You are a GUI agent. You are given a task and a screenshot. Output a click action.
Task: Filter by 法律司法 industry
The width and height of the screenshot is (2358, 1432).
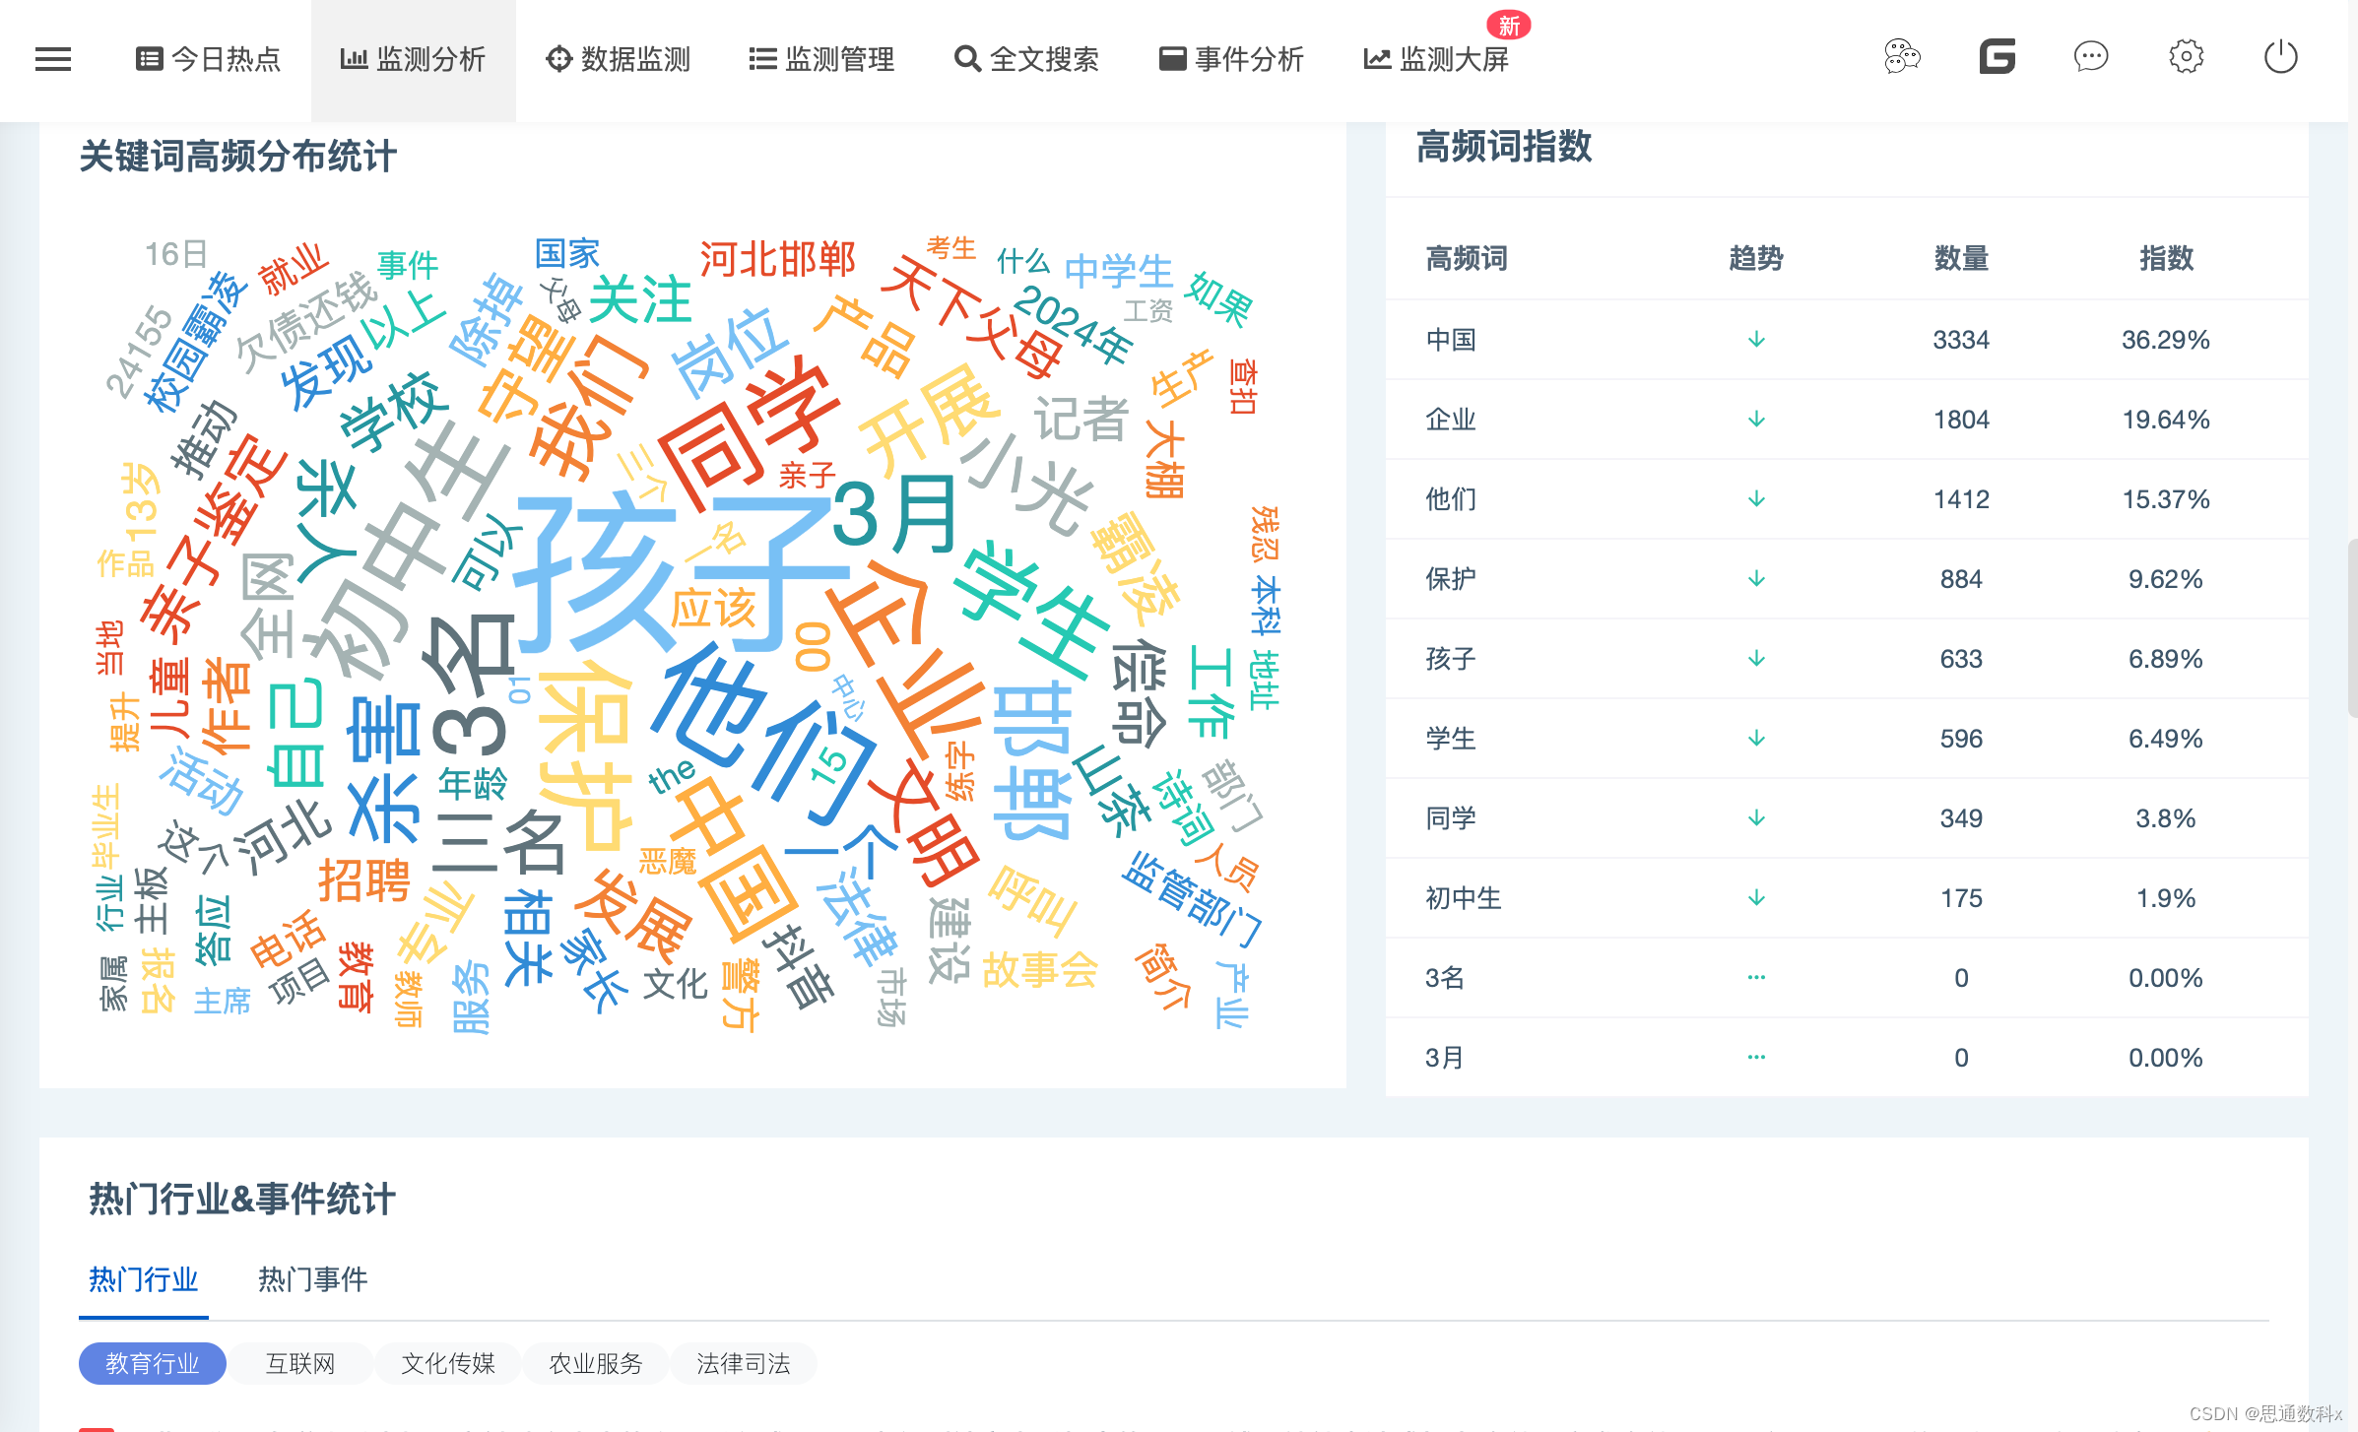pos(744,1363)
